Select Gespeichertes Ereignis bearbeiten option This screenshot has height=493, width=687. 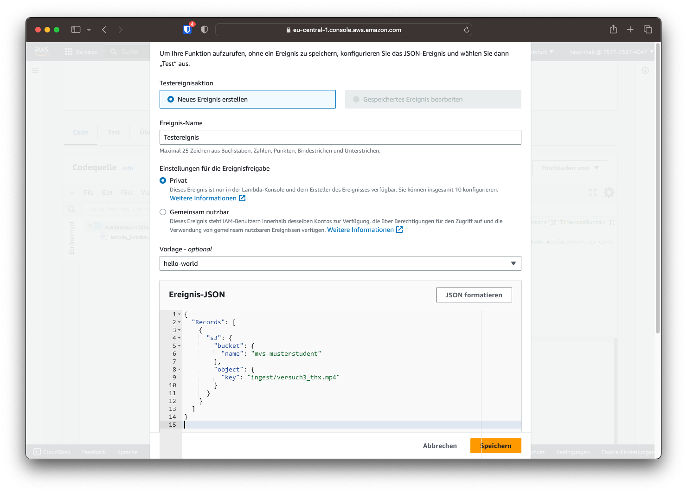click(x=433, y=99)
